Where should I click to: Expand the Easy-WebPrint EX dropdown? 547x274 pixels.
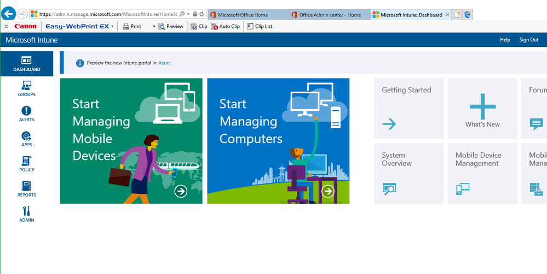click(112, 26)
